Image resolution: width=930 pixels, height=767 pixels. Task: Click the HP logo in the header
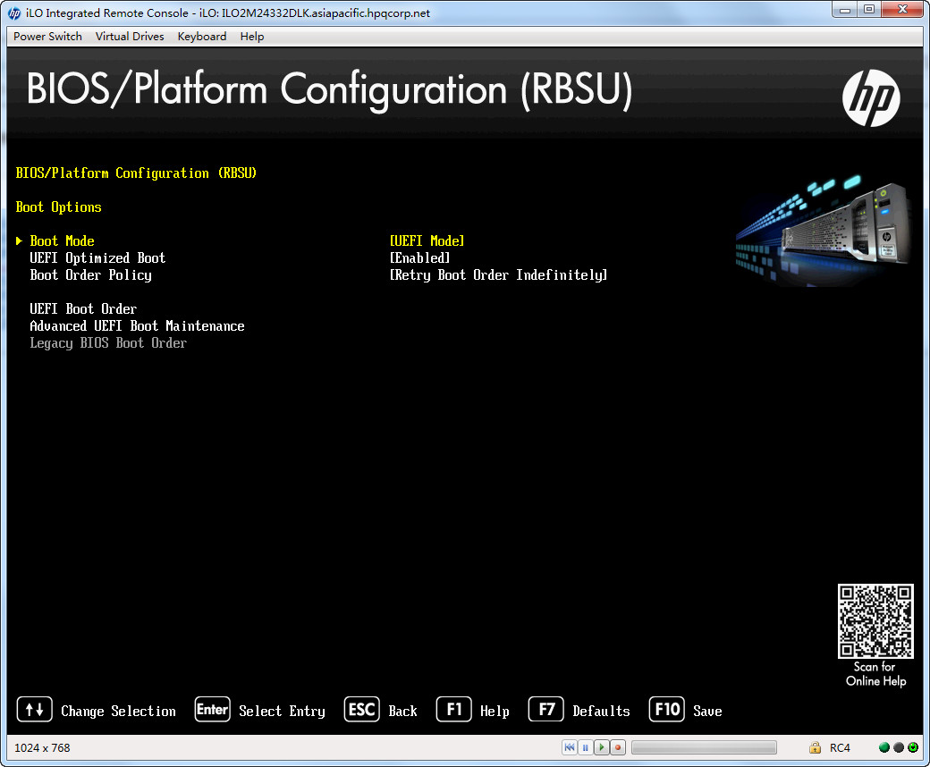click(871, 97)
